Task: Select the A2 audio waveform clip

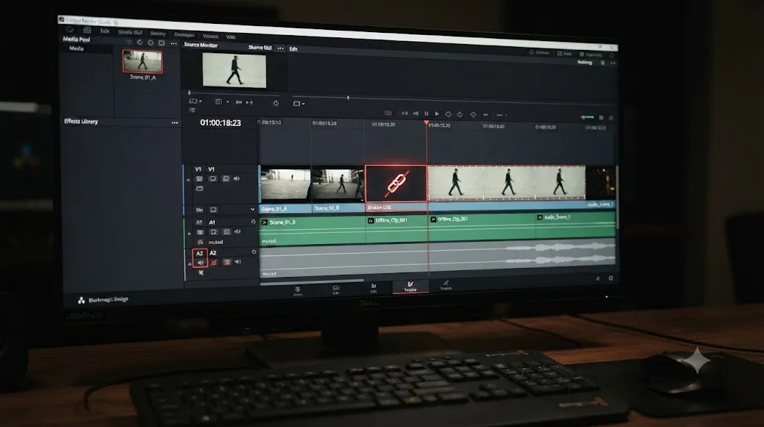Action: (437, 258)
